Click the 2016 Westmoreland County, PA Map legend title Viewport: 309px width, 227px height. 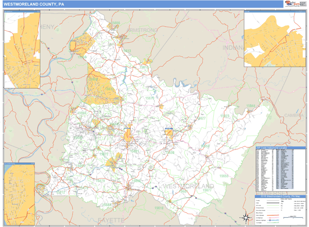pos(280,196)
